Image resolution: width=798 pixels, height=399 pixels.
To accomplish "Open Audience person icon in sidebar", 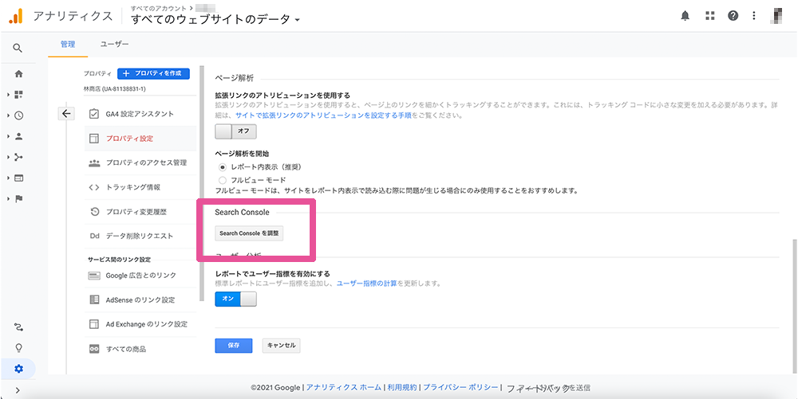I will (x=19, y=136).
